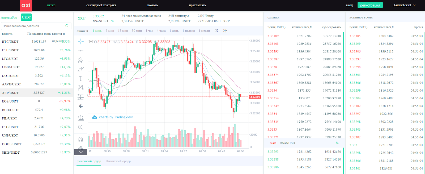Toggle the magnet snap mode

click(81, 139)
